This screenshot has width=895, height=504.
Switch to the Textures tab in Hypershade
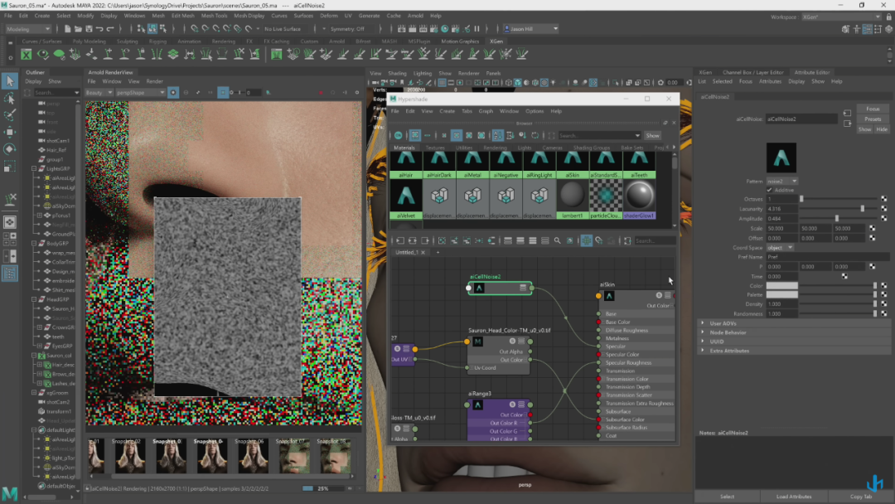pos(436,148)
